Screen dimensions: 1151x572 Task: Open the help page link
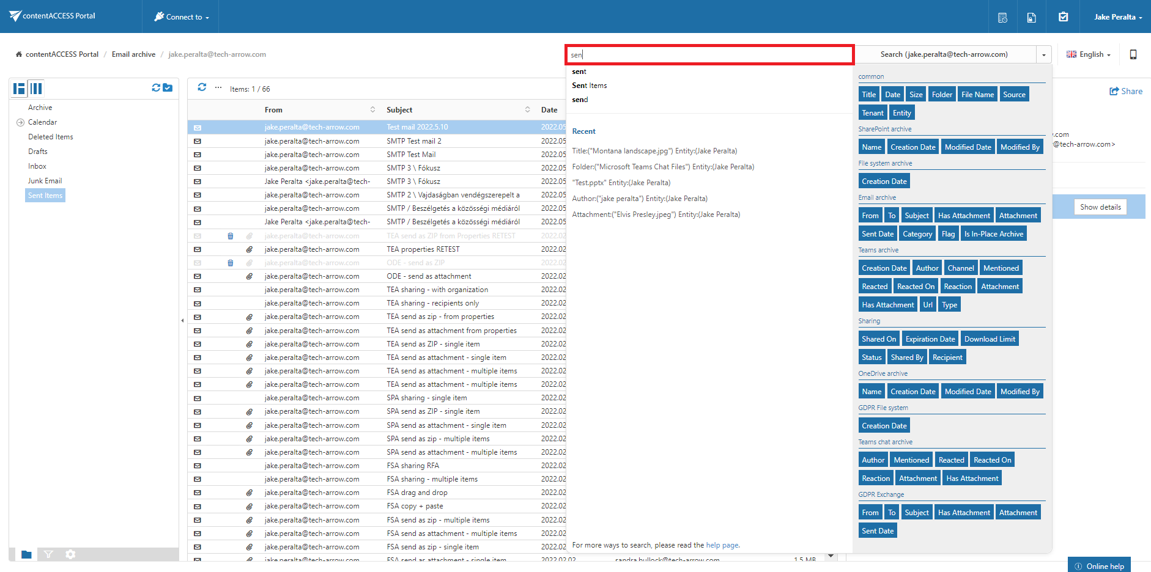(x=722, y=545)
